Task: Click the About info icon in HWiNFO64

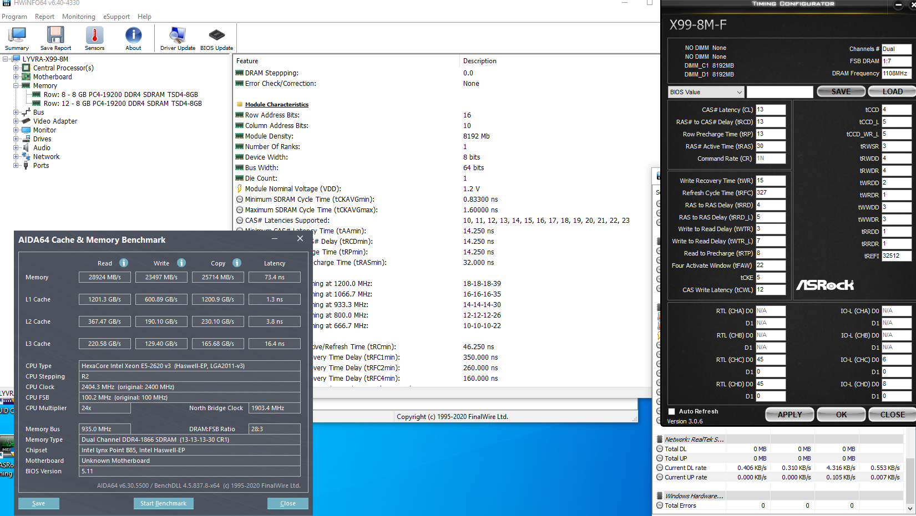Action: pyautogui.click(x=133, y=35)
